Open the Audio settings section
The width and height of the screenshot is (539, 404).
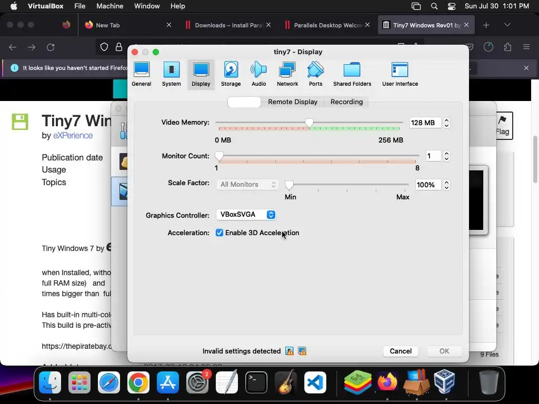tap(258, 75)
